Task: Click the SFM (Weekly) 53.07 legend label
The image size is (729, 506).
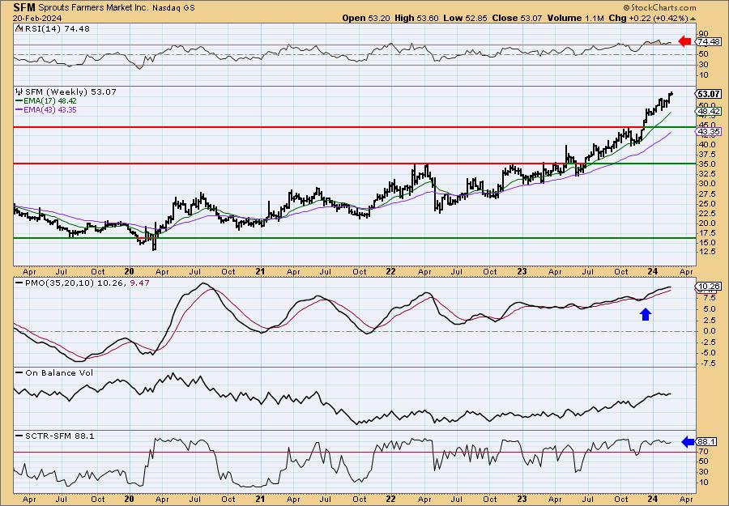Action: pyautogui.click(x=70, y=92)
